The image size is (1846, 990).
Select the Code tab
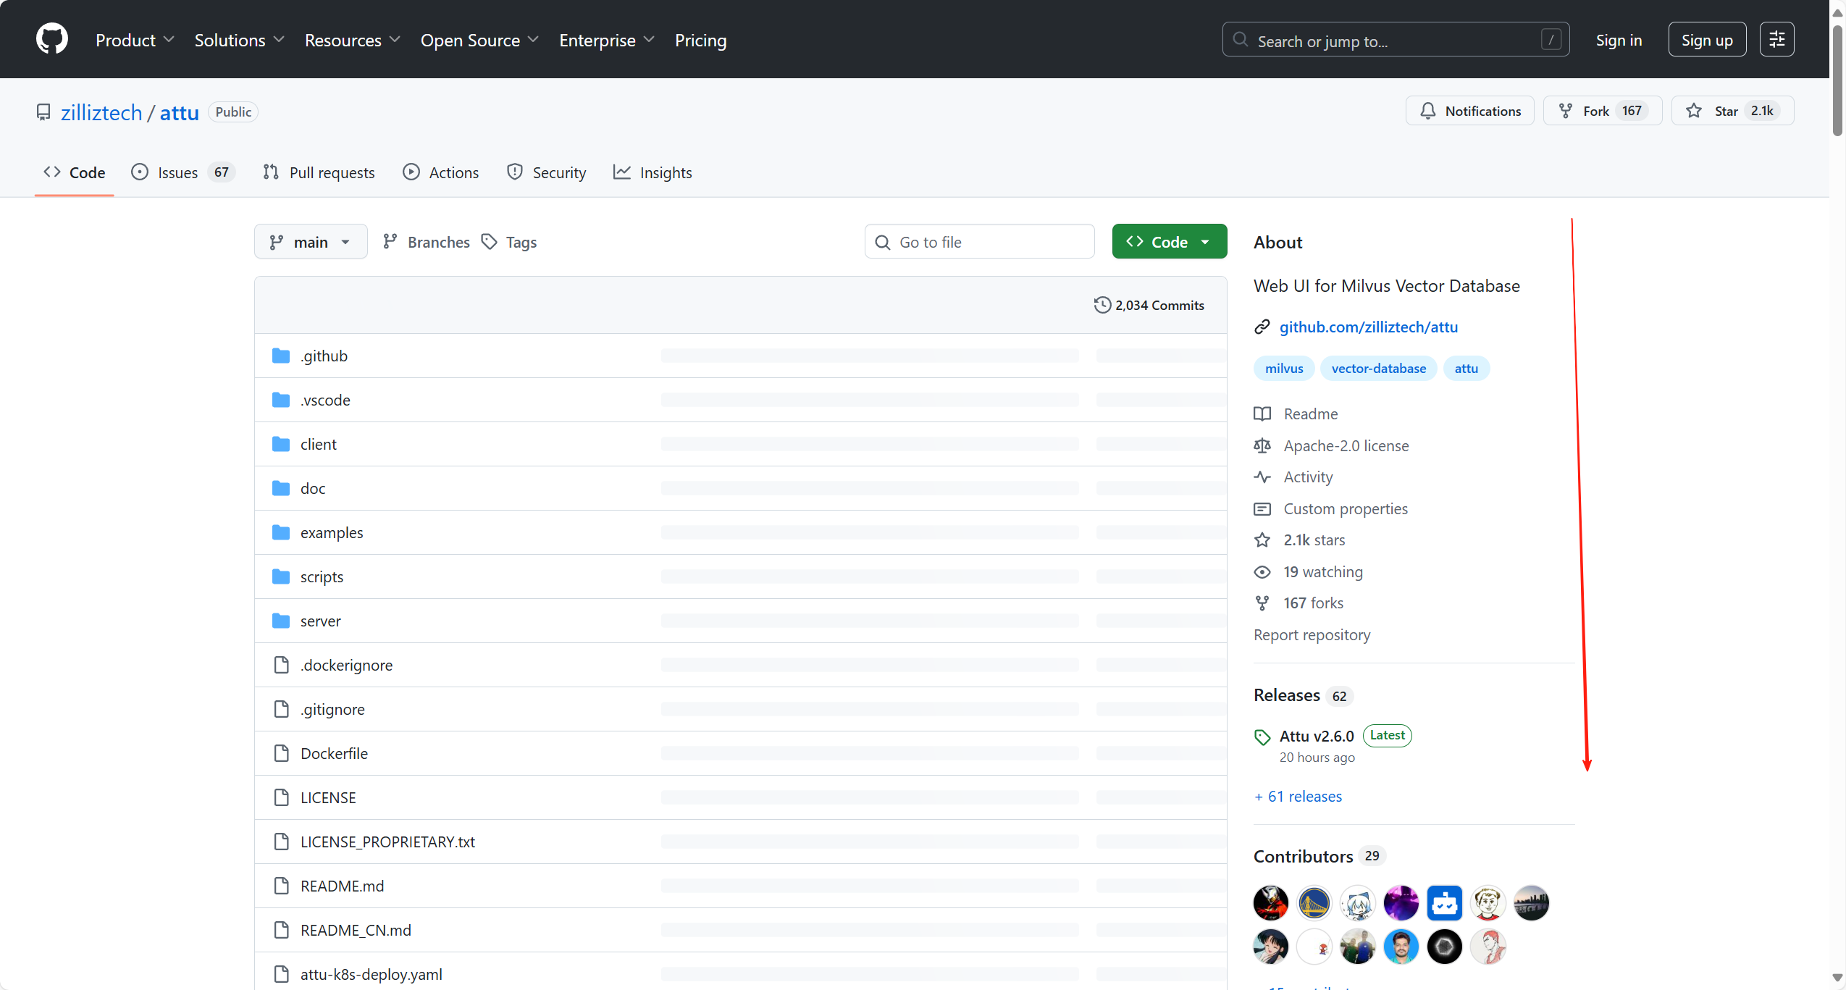(x=74, y=172)
